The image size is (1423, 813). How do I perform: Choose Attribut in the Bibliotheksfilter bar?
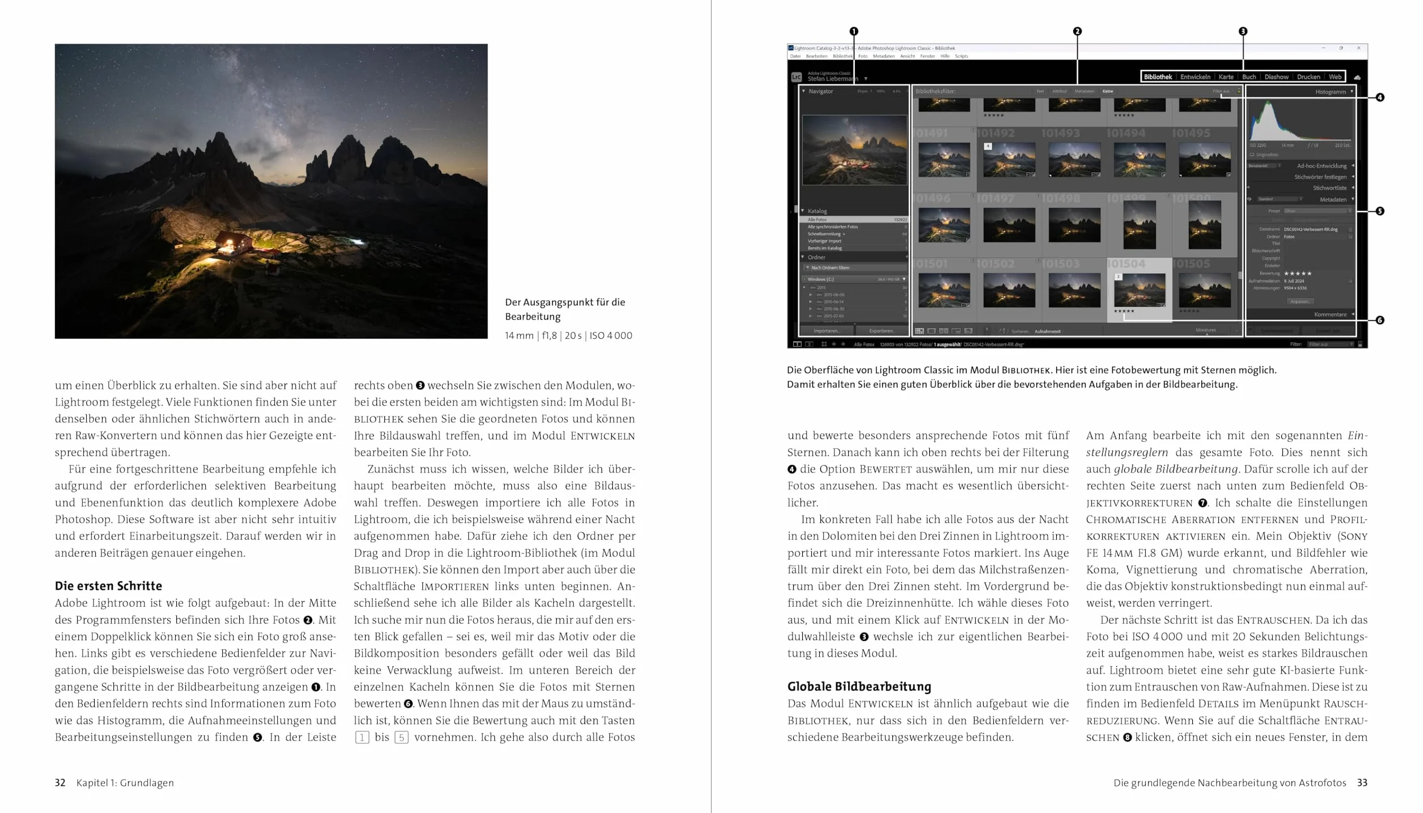[x=1059, y=91]
